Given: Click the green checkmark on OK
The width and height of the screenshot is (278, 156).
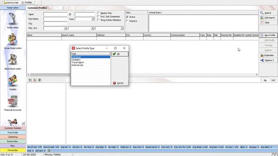Looking at the screenshot, I should (114, 54).
